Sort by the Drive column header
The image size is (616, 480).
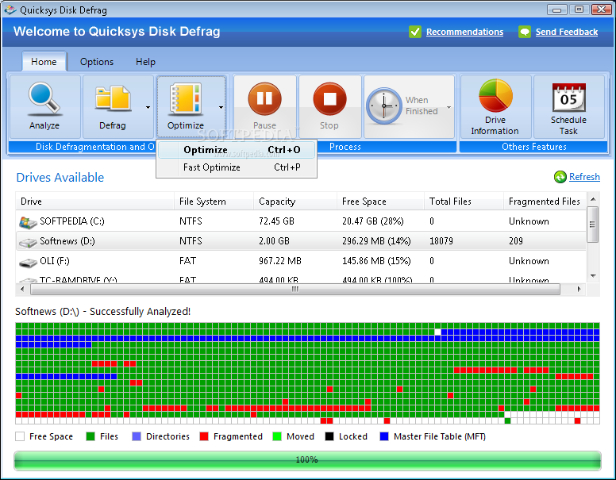click(x=94, y=201)
